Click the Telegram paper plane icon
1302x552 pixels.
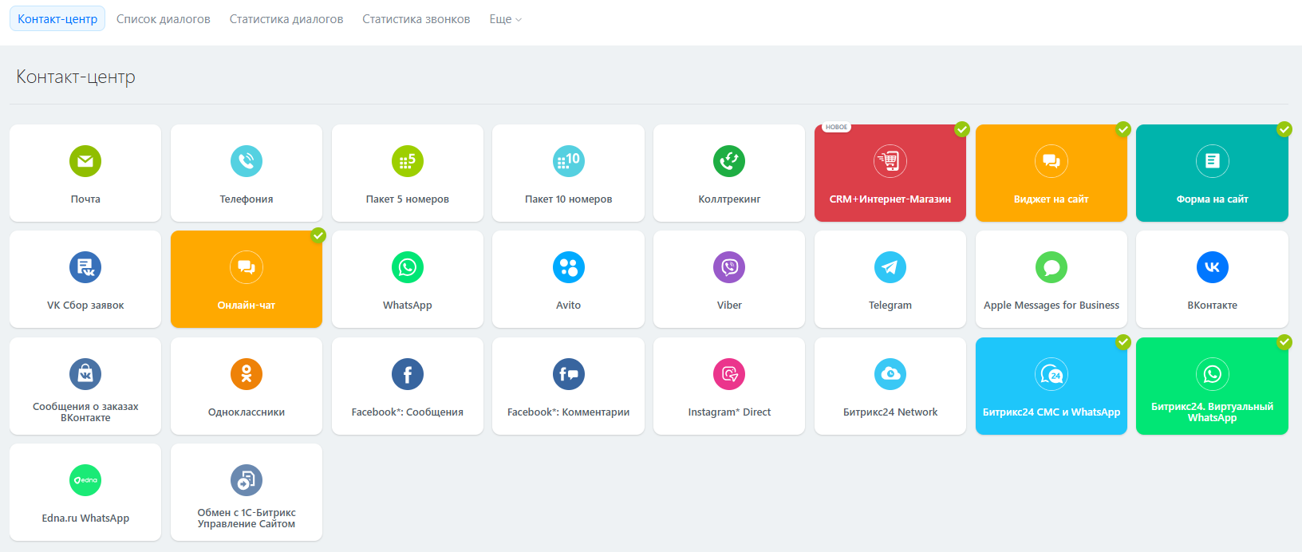coord(890,267)
